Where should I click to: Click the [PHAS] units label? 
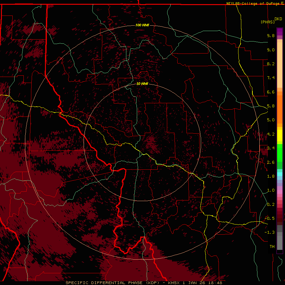(268, 22)
